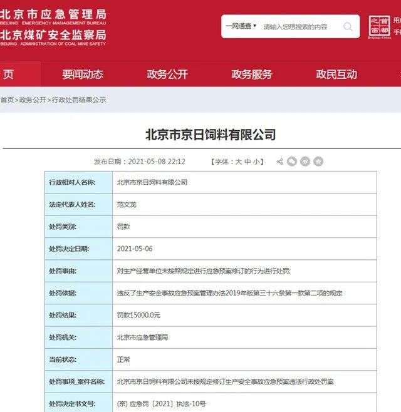Focus the search input field
Screen dimensions: 401x412
point(295,27)
